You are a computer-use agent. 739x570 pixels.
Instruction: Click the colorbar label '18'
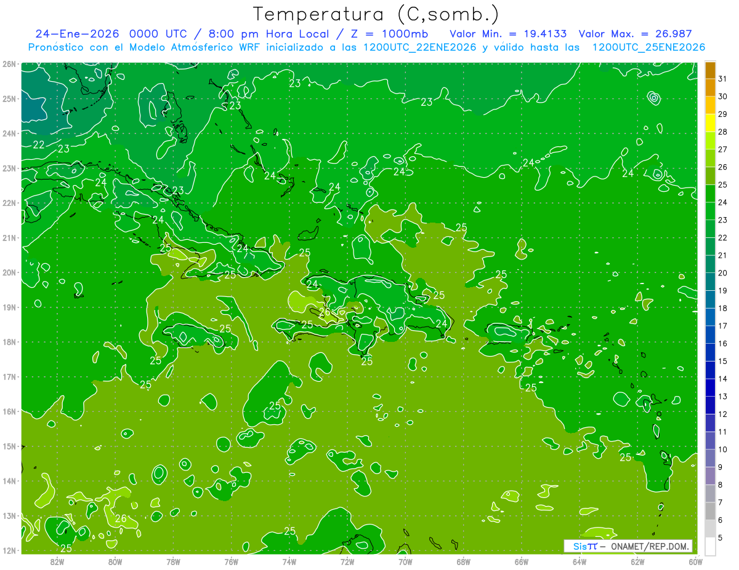tap(722, 308)
